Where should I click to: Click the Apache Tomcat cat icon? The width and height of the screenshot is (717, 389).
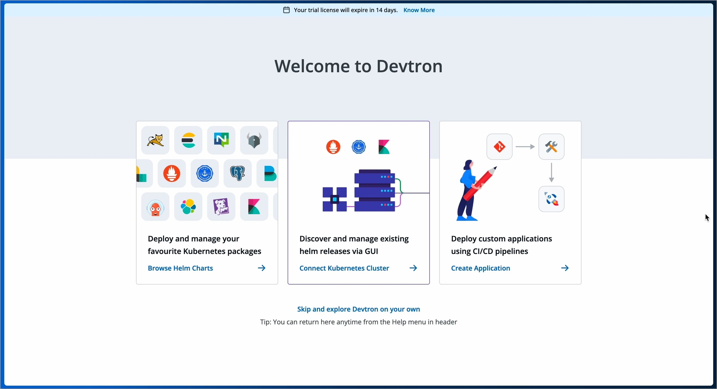pos(155,140)
